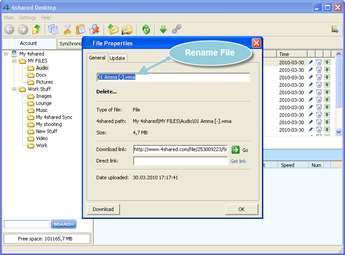Click the shared folder toolbar icon
This screenshot has width=345, height=255.
click(127, 30)
